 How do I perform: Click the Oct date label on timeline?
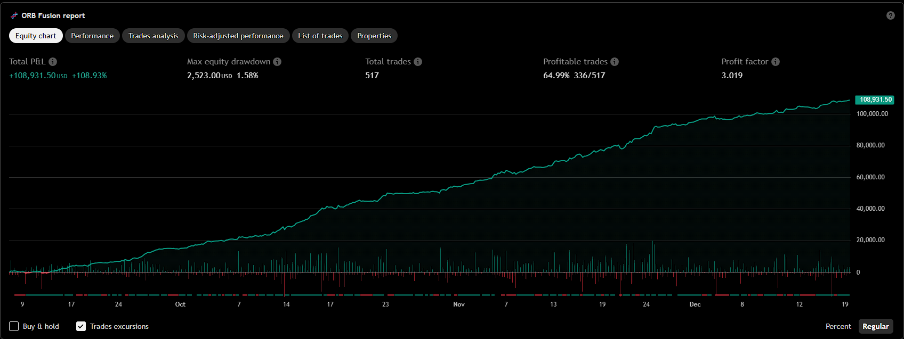pos(180,304)
